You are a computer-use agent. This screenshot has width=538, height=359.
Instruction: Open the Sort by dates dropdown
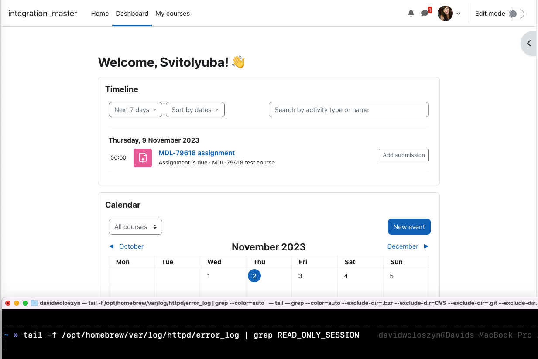[195, 110]
